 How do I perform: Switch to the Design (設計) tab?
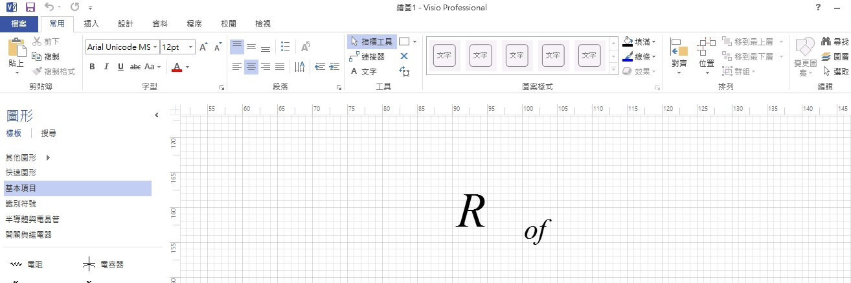coord(126,24)
